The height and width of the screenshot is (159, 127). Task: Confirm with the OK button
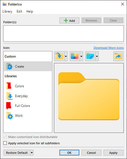(69, 153)
